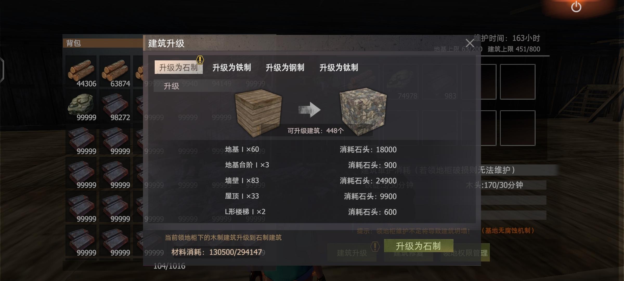Select the 升级为石制 tab

pos(178,67)
